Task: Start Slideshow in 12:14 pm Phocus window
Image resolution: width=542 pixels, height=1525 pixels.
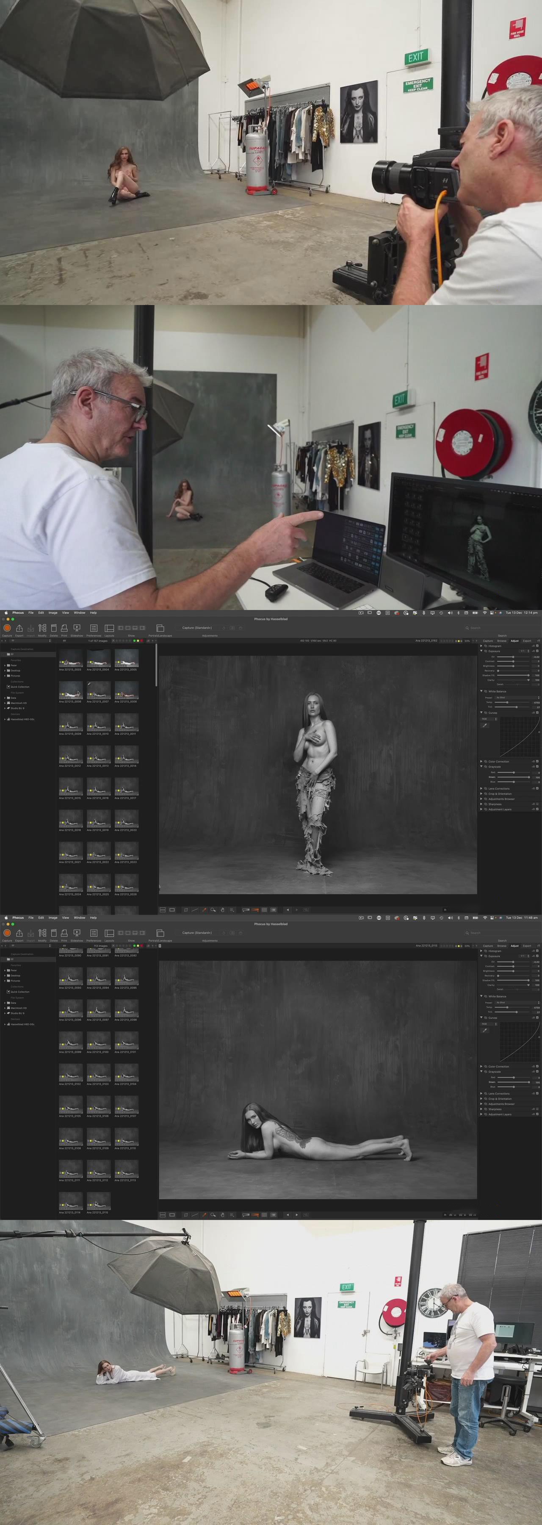Action: click(x=77, y=627)
